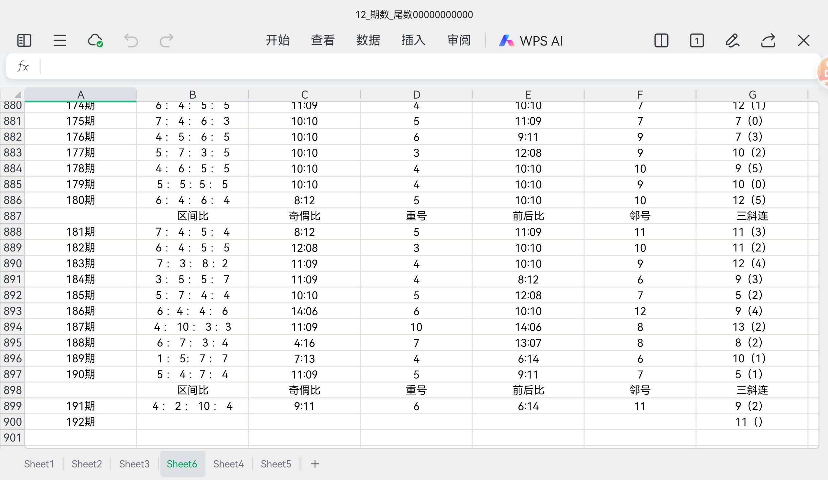Open the 查看 menu tab
828x480 pixels.
[323, 41]
